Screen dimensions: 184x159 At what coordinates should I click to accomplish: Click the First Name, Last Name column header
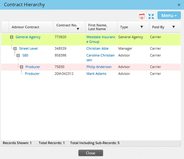tap(101, 27)
